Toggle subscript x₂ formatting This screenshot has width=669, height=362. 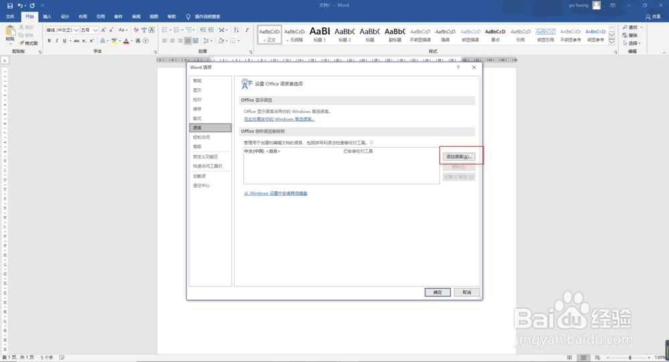[84, 41]
